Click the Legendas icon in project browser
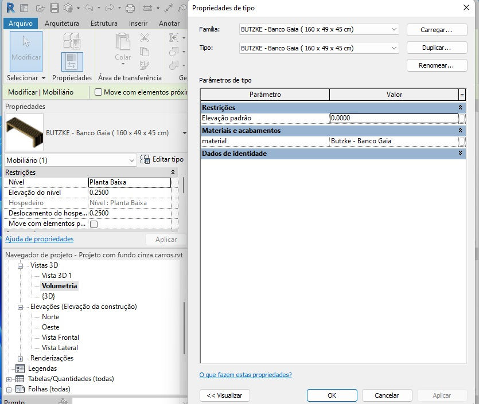Viewport: 479px width, 404px height. [x=20, y=368]
